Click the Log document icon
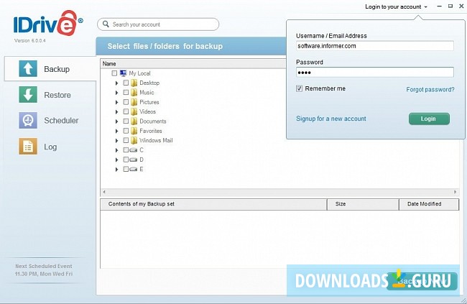This screenshot has width=467, height=304. pos(28,146)
